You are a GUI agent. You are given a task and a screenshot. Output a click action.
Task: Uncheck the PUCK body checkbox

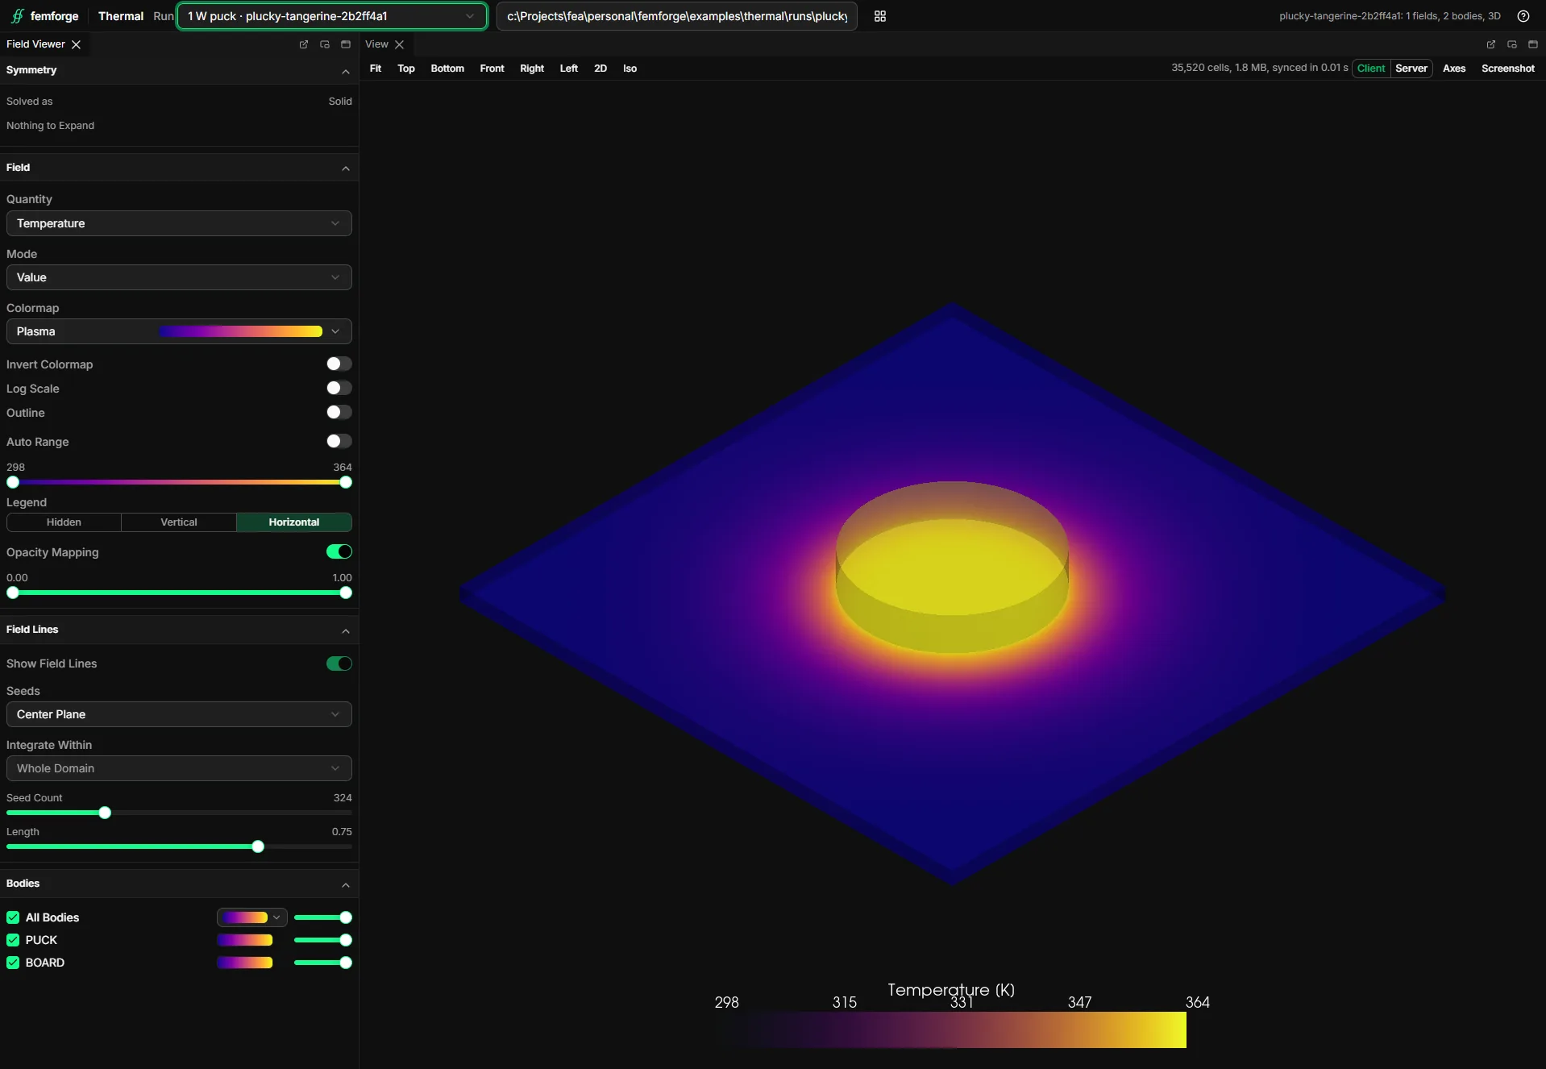coord(13,940)
